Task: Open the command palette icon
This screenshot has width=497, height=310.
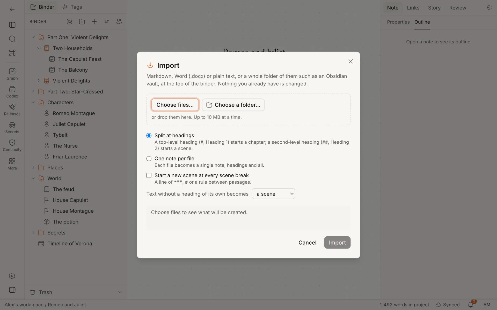Action: coord(12,53)
